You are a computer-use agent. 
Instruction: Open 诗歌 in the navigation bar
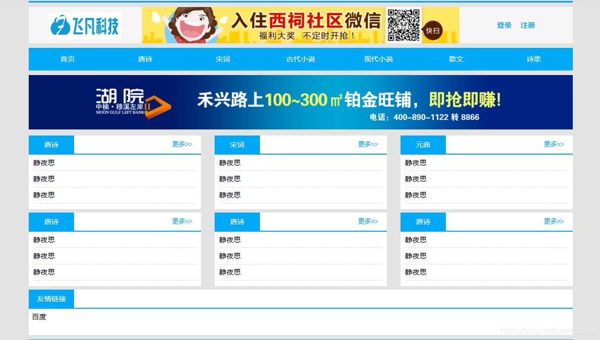534,59
